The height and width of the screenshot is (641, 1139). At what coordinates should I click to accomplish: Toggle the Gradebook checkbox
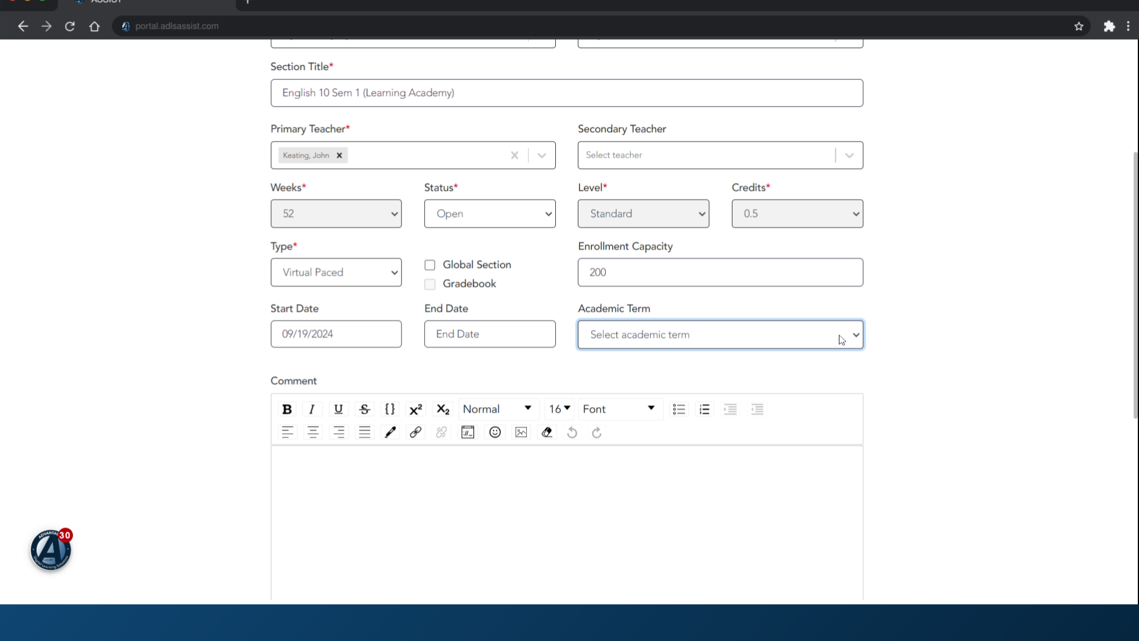click(430, 284)
